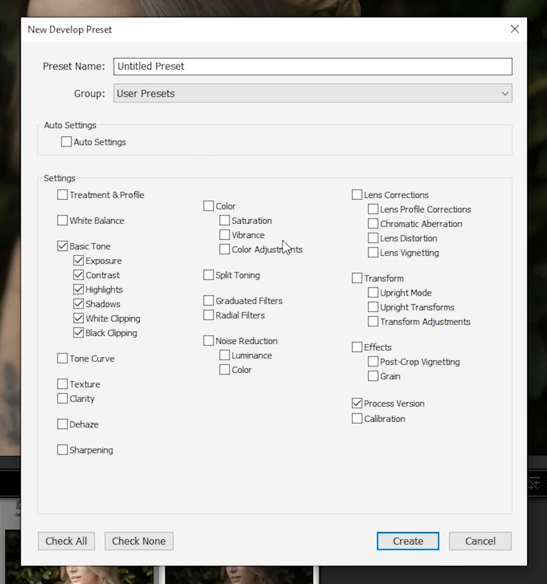Check the Clarity checkbox
Image resolution: width=547 pixels, height=584 pixels.
(x=62, y=398)
